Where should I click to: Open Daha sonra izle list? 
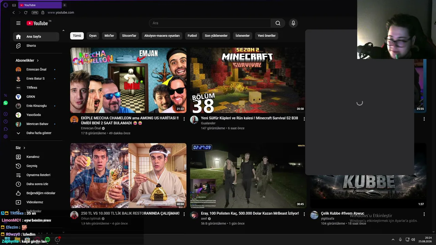point(36,184)
